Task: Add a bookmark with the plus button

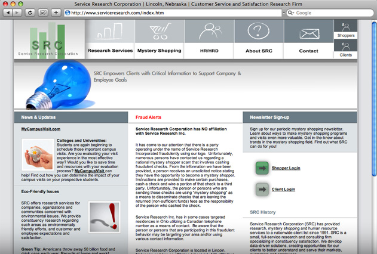Action: coord(56,13)
